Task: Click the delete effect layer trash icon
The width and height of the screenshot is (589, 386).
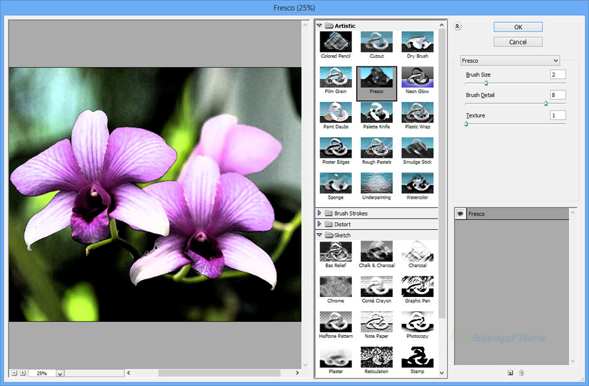Action: tap(521, 372)
